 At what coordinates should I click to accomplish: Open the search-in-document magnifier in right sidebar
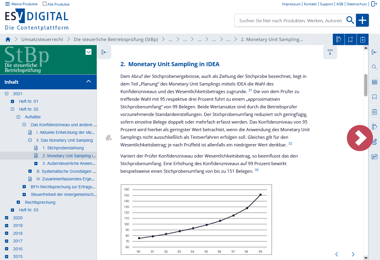coord(374,67)
